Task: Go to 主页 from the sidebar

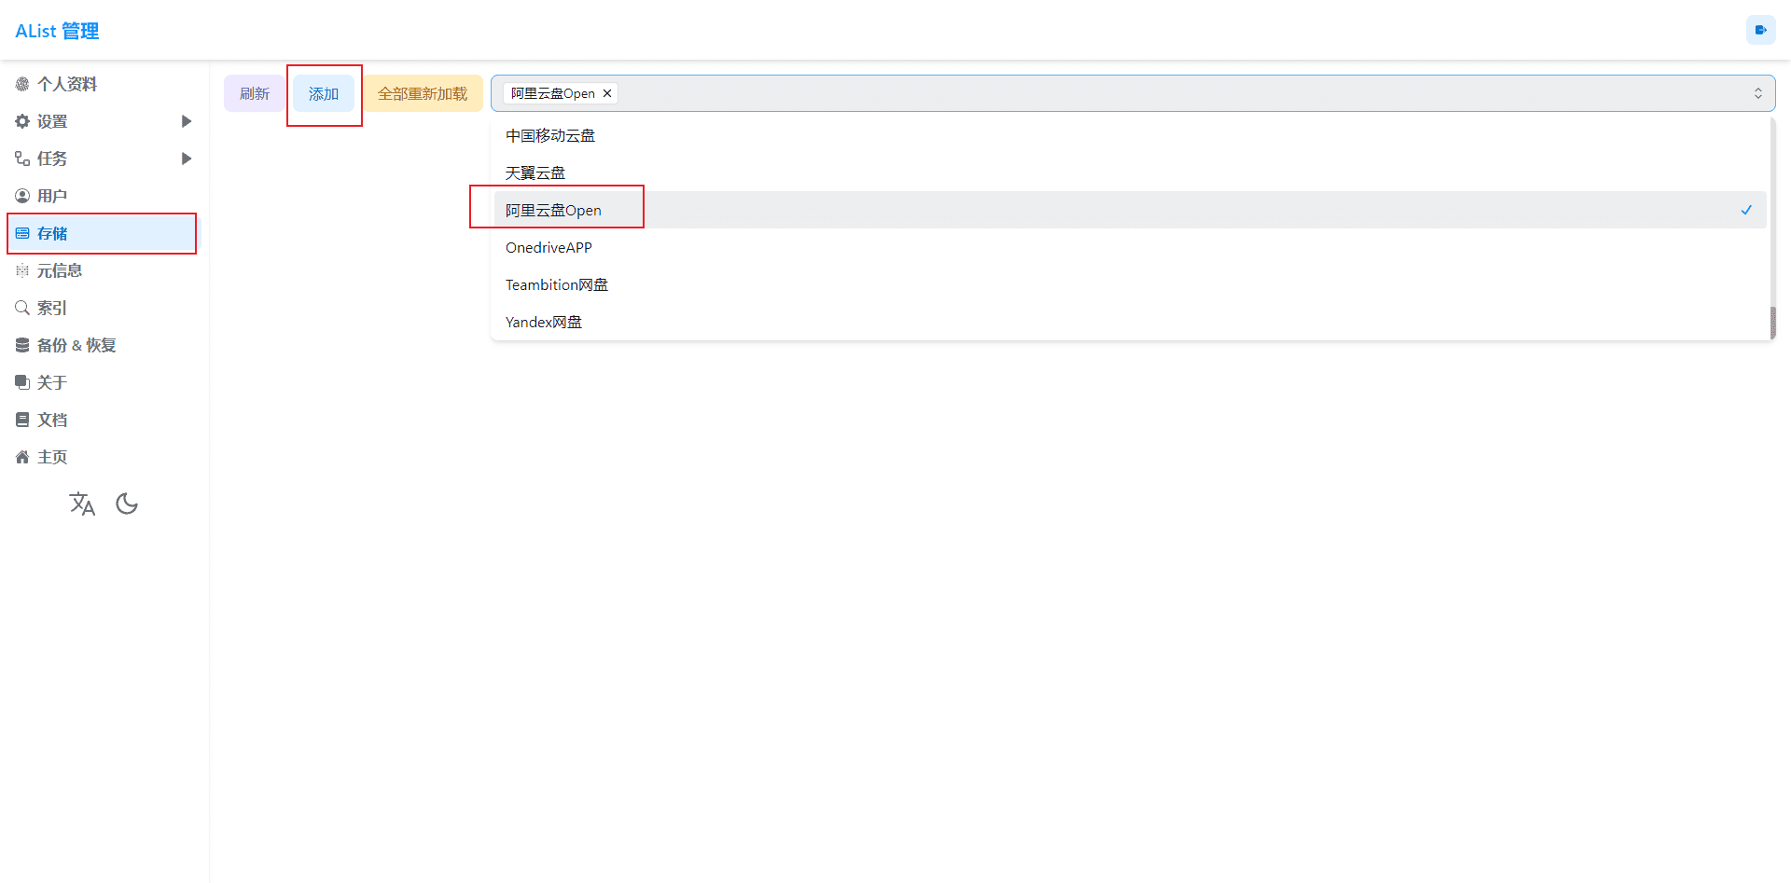Action: [x=104, y=457]
